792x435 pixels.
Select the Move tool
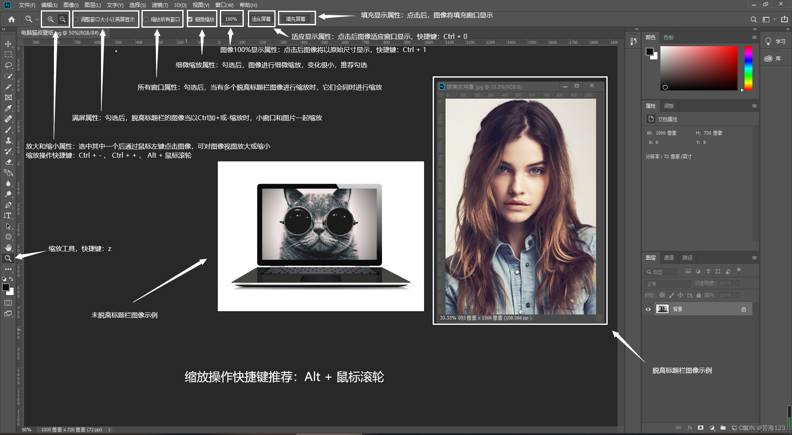click(8, 44)
